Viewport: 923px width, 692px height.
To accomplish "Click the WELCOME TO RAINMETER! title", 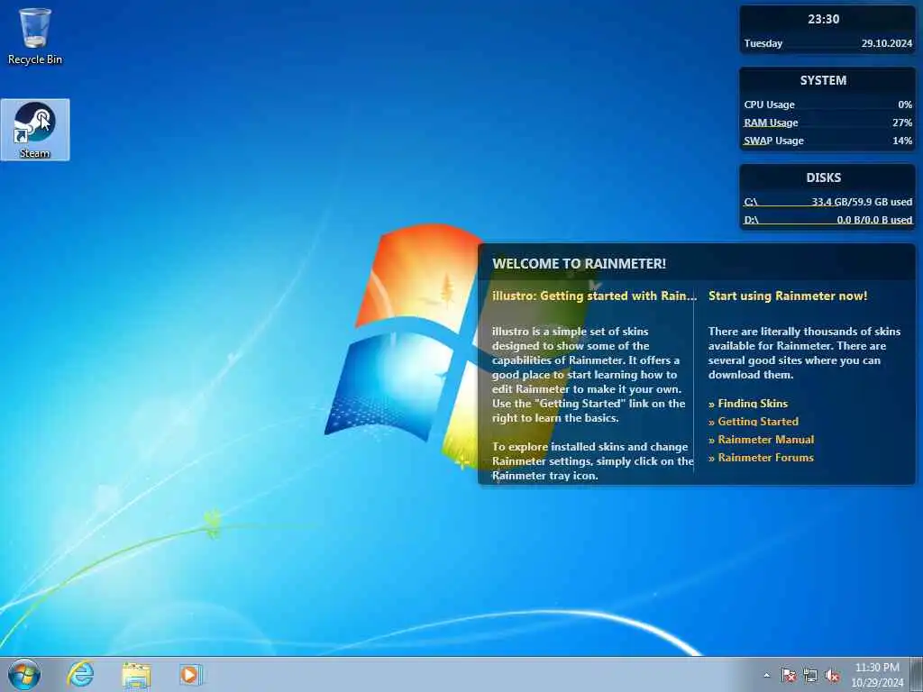I will pyautogui.click(x=580, y=264).
